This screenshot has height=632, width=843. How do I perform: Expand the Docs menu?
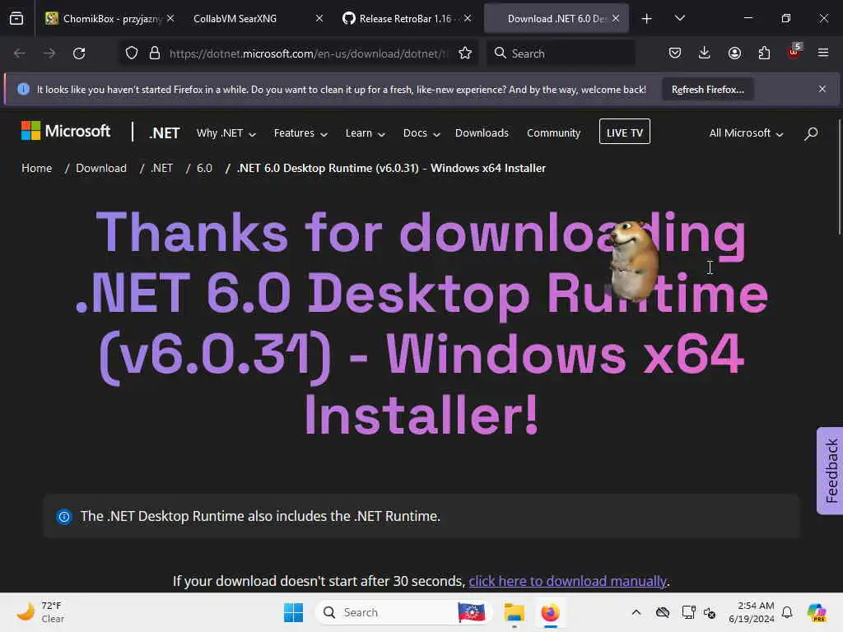[x=421, y=132]
